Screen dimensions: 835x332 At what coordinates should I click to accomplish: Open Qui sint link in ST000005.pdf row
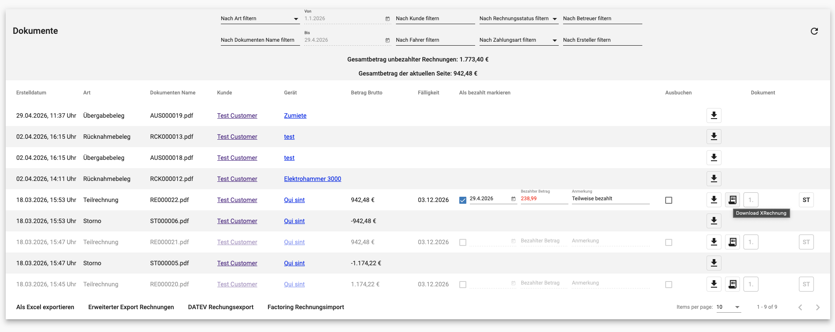tap(294, 263)
